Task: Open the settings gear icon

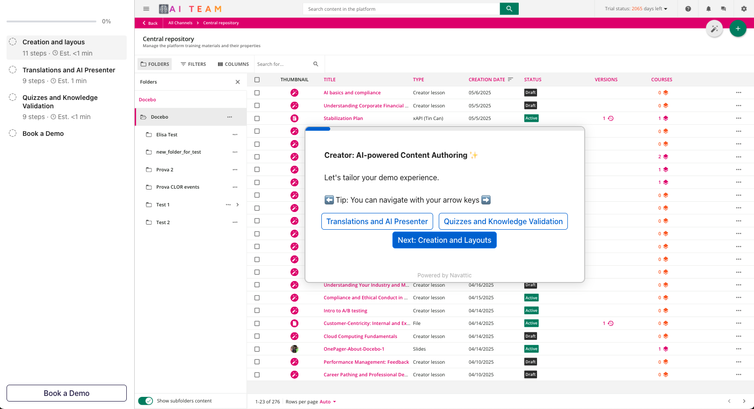Action: [744, 9]
